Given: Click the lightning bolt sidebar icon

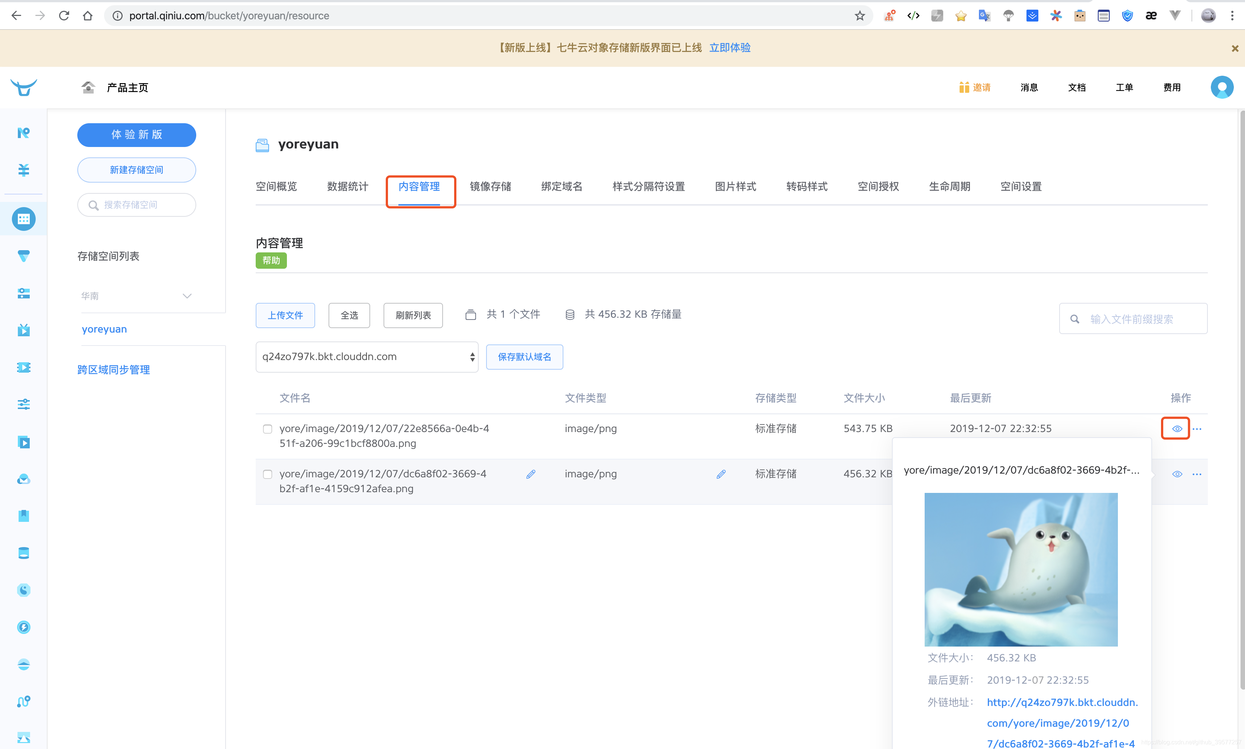Looking at the screenshot, I should click(24, 627).
